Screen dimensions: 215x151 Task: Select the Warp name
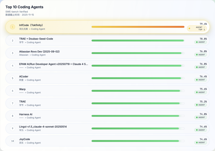(22, 89)
